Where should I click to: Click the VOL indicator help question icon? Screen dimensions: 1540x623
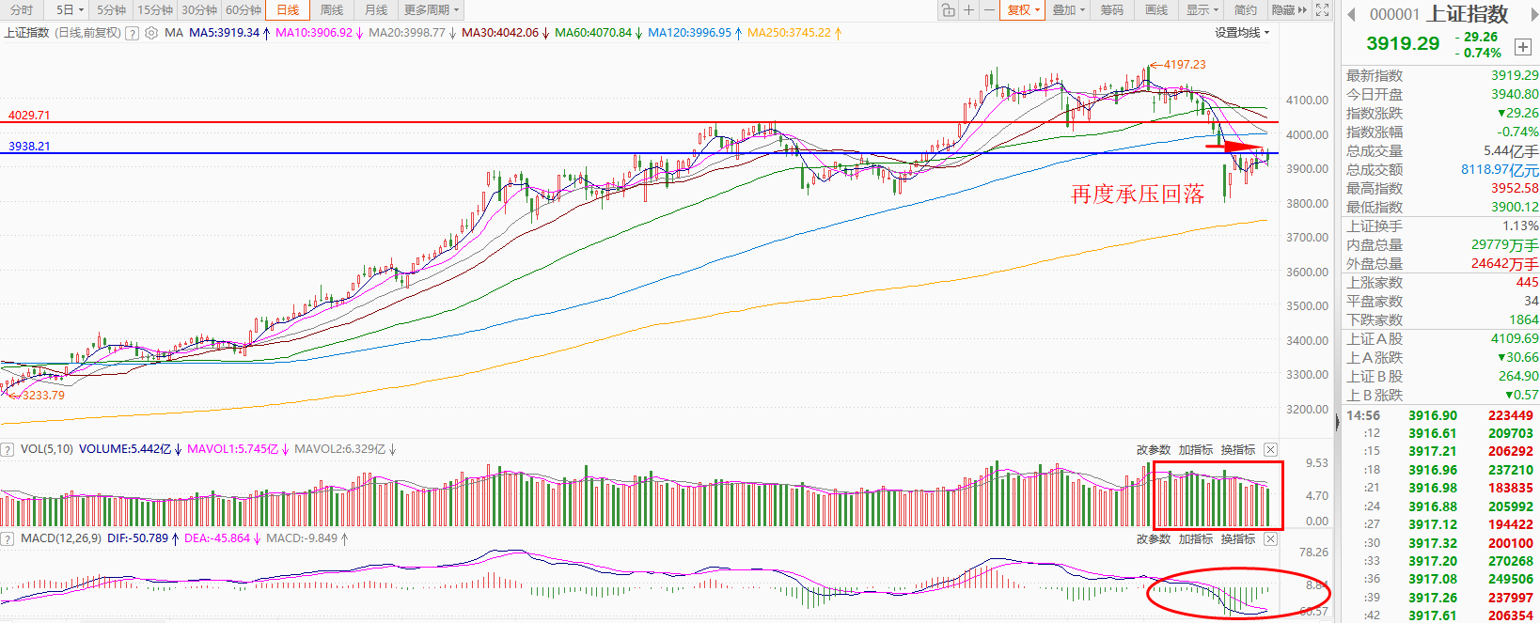[8, 449]
